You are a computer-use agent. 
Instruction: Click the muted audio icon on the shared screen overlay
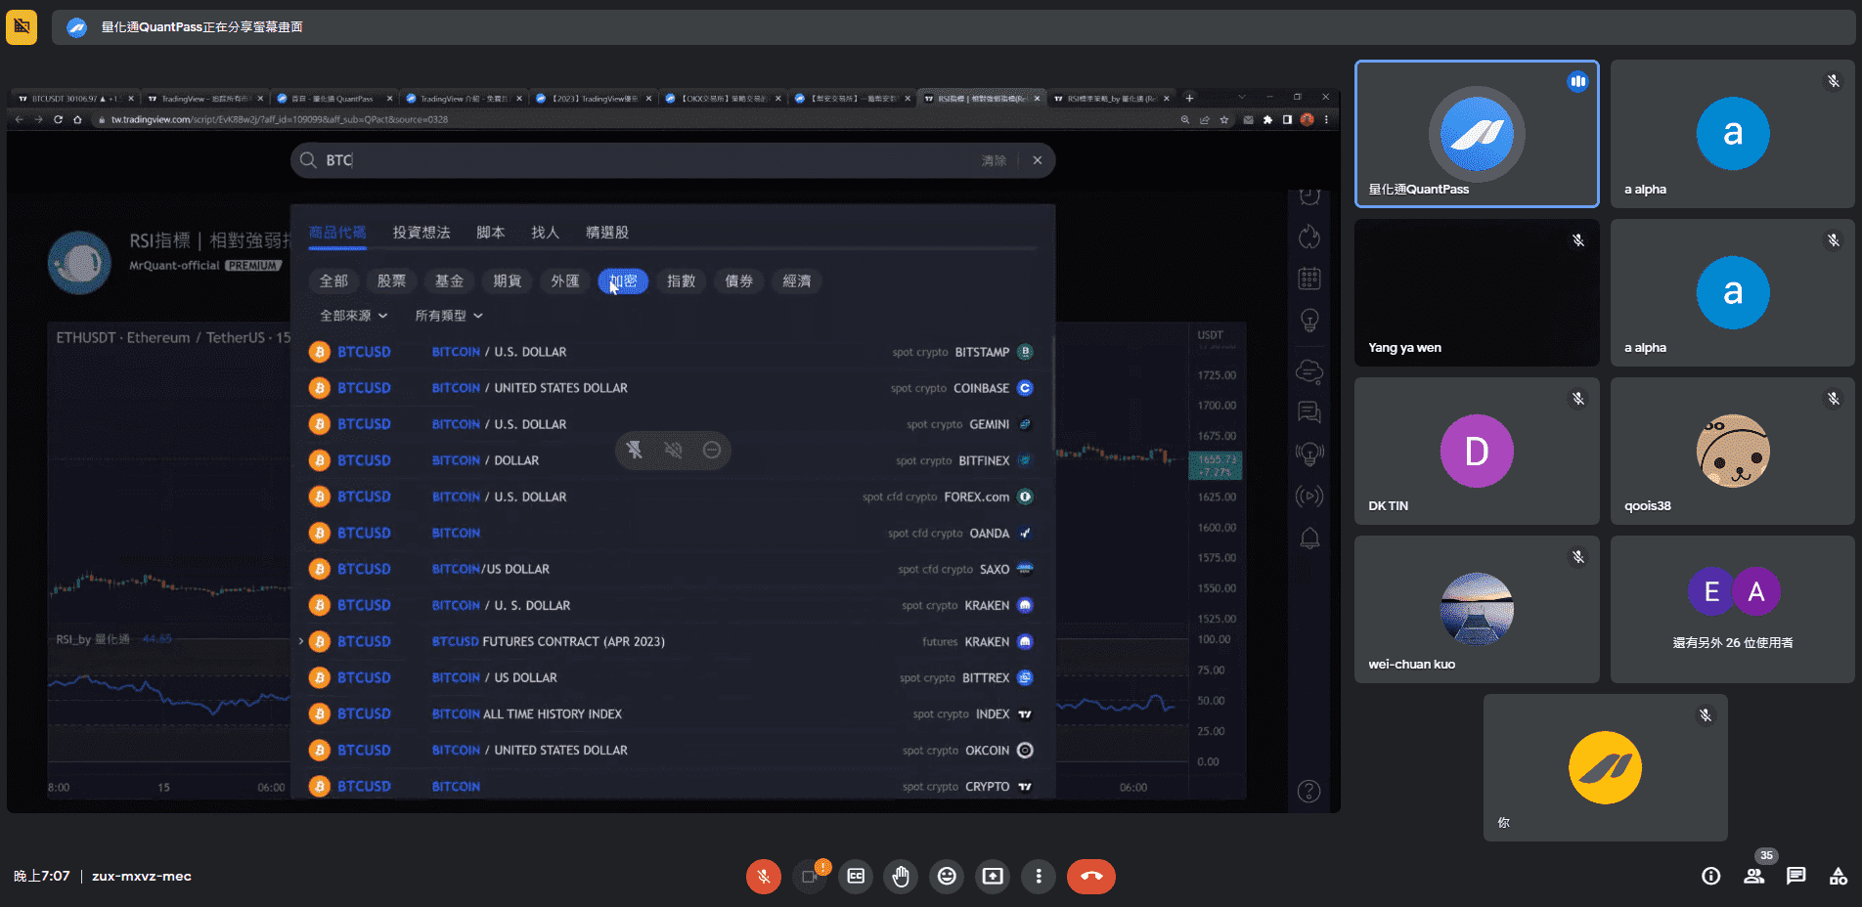pos(673,450)
